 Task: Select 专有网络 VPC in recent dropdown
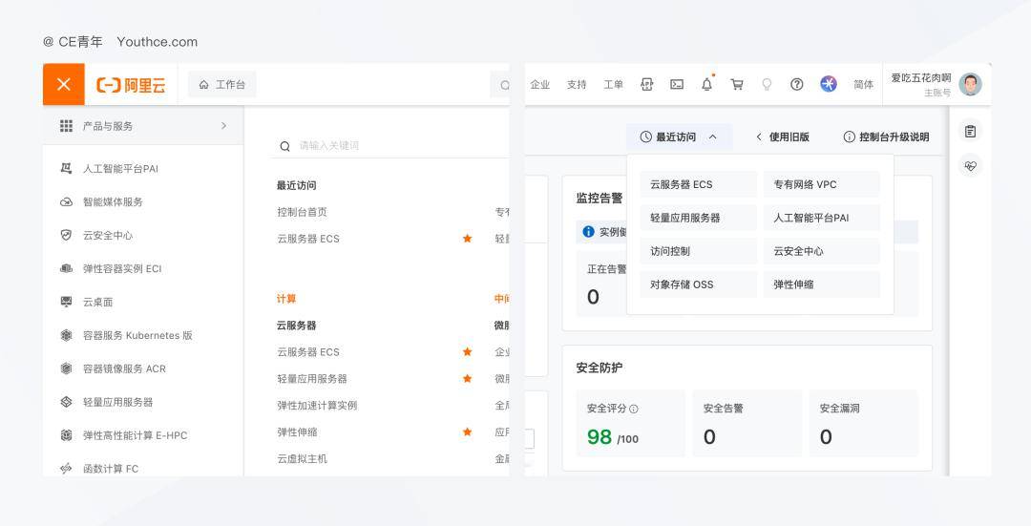pyautogui.click(x=822, y=184)
